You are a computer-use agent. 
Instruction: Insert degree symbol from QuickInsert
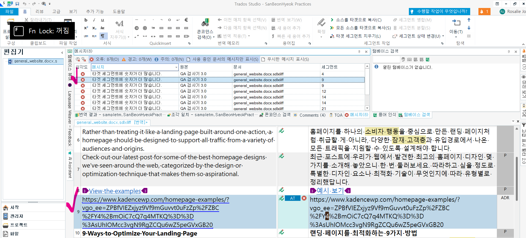click(170, 20)
